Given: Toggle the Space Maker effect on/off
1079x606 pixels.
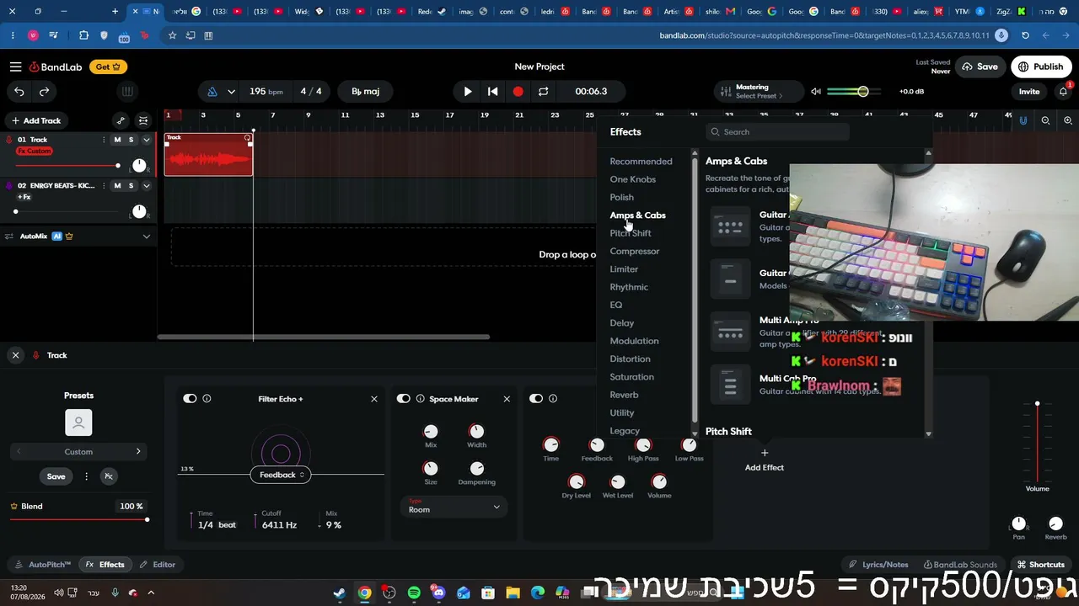Looking at the screenshot, I should (x=404, y=399).
